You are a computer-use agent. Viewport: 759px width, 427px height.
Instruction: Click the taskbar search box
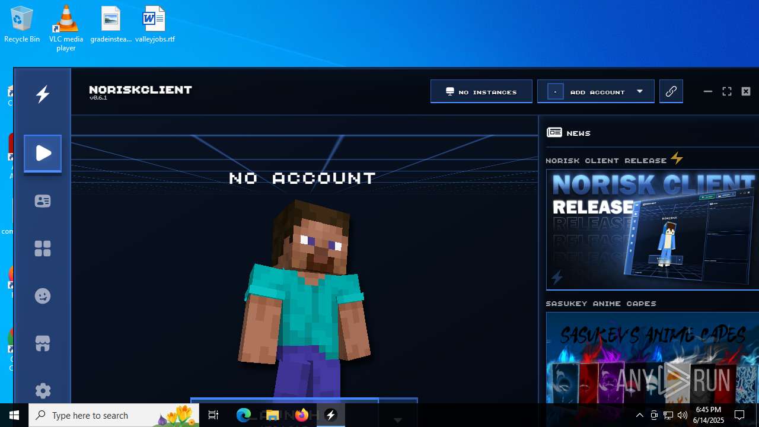pyautogui.click(x=114, y=415)
